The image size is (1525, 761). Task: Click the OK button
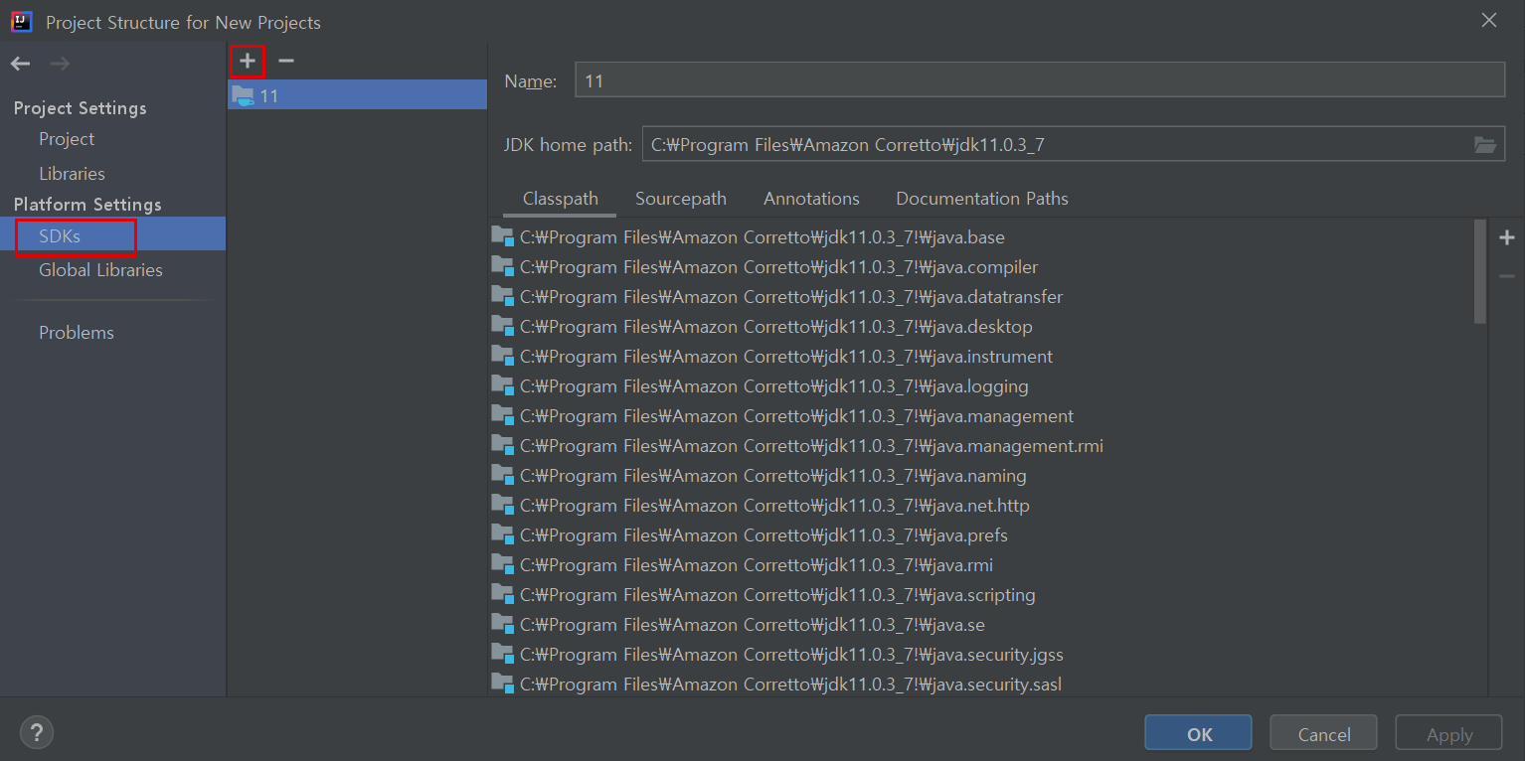pyautogui.click(x=1198, y=733)
